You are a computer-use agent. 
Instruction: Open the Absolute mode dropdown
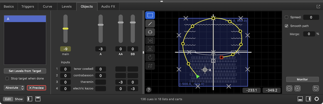14,88
